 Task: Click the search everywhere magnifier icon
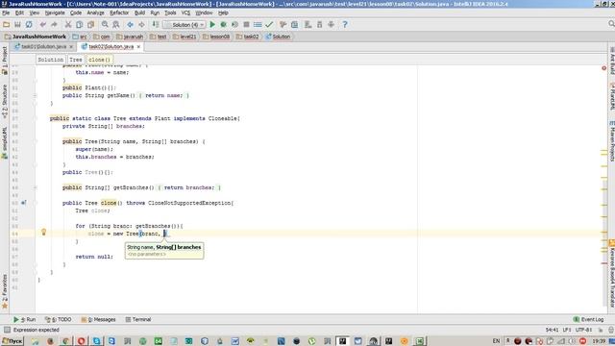611,24
